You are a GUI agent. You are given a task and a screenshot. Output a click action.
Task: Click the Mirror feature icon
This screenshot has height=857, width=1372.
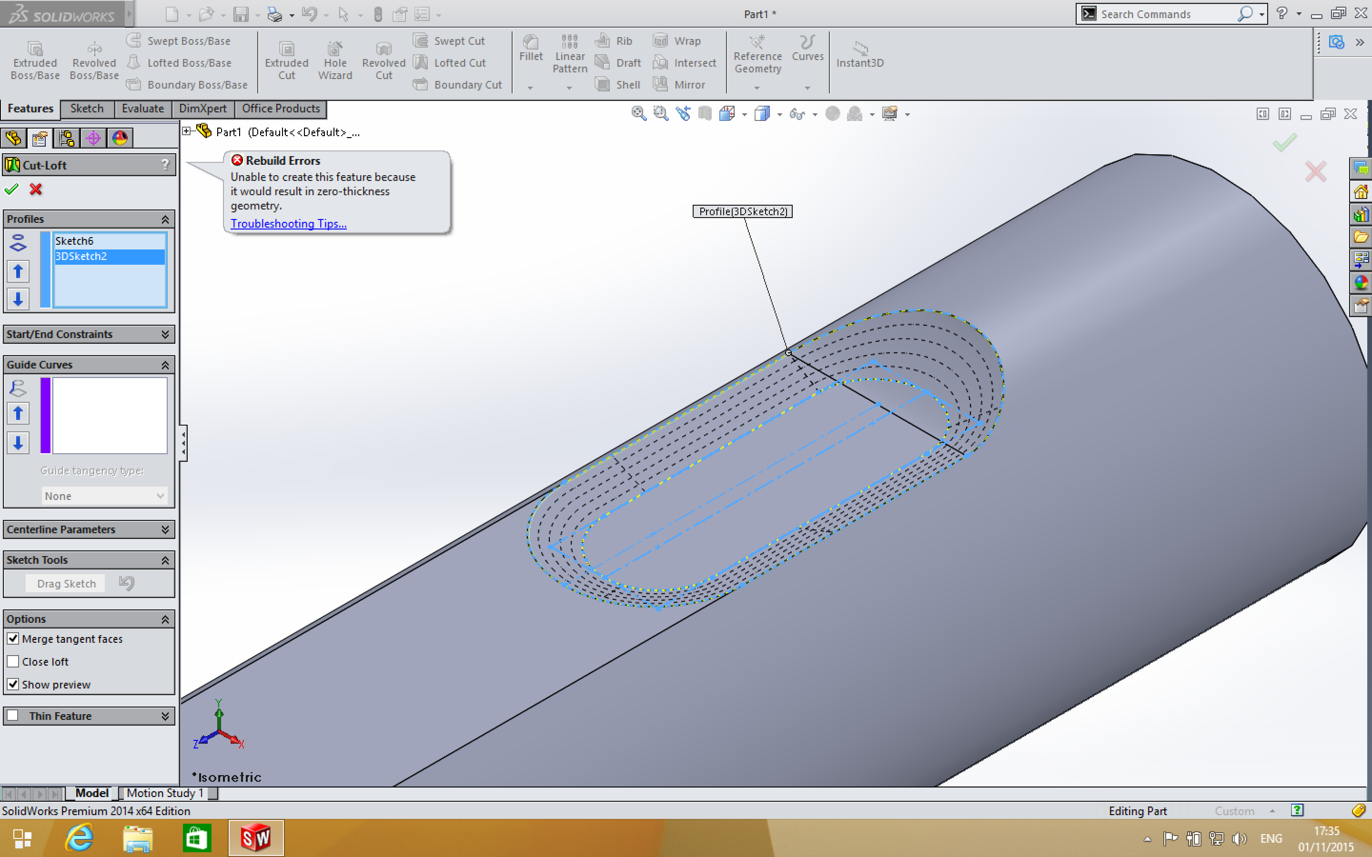660,84
